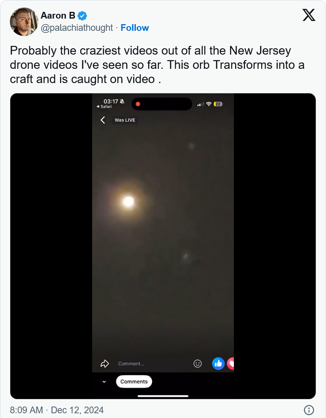Open the @palachiathought profile handle

pyautogui.click(x=77, y=28)
